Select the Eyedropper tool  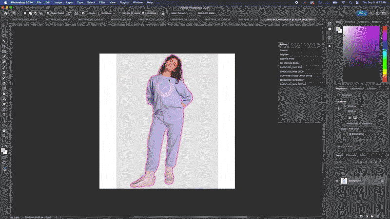(4, 56)
